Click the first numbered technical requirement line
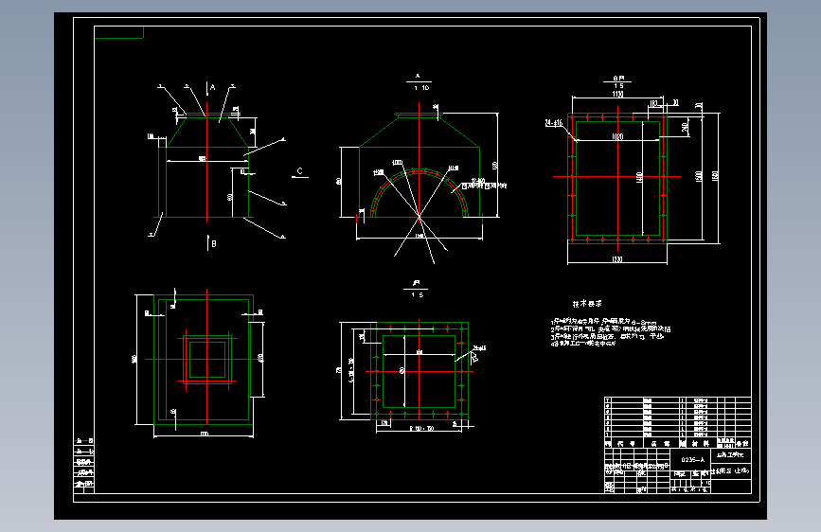Viewport: 821px width, 532px height. tap(604, 322)
